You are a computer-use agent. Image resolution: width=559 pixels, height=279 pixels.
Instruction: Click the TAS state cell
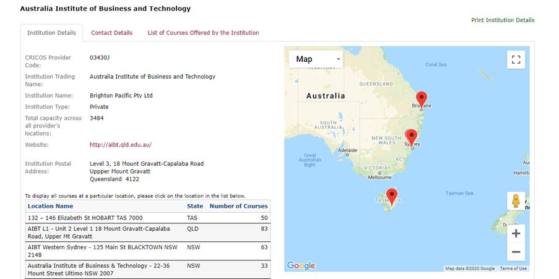coord(192,218)
